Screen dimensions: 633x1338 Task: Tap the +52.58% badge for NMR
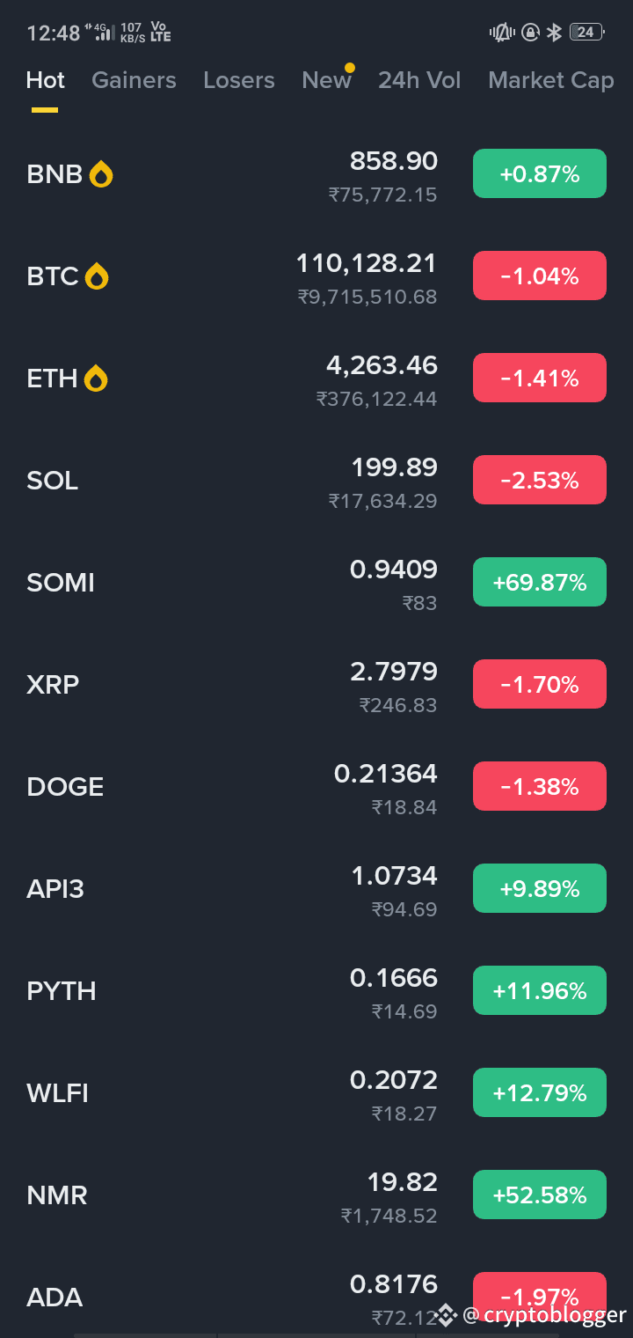[x=540, y=1195]
